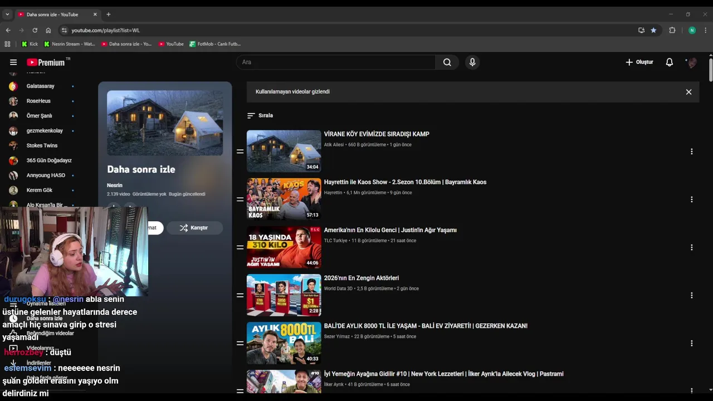The width and height of the screenshot is (713, 401).
Task: Open Ömer Şanlı subscription in sidebar
Action: coord(42,116)
